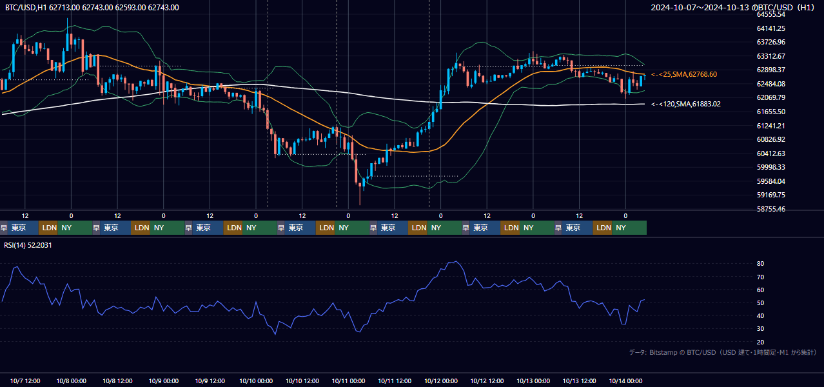
Task: Click the 10/8 00:00 date label
Action: 72,381
